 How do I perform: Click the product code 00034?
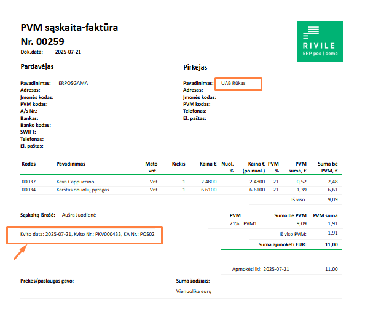pos(29,190)
